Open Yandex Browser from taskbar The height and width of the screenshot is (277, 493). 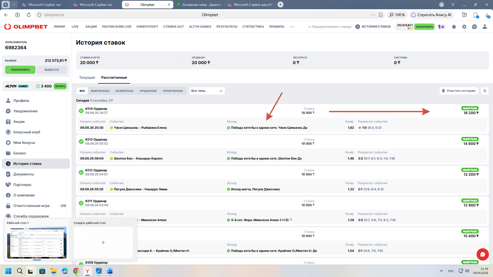pyautogui.click(x=88, y=271)
